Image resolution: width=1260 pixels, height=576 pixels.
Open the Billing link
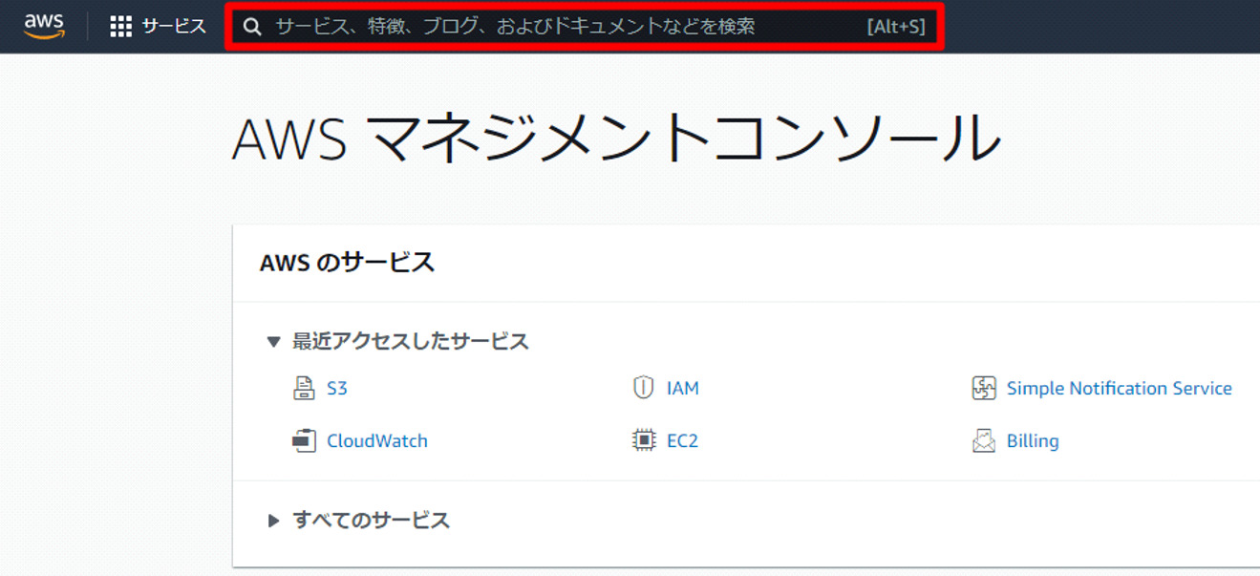point(1033,441)
